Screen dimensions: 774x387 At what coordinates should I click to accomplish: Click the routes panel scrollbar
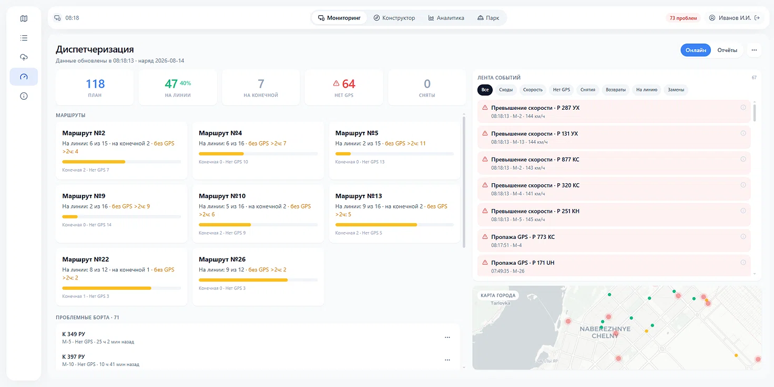[463, 181]
